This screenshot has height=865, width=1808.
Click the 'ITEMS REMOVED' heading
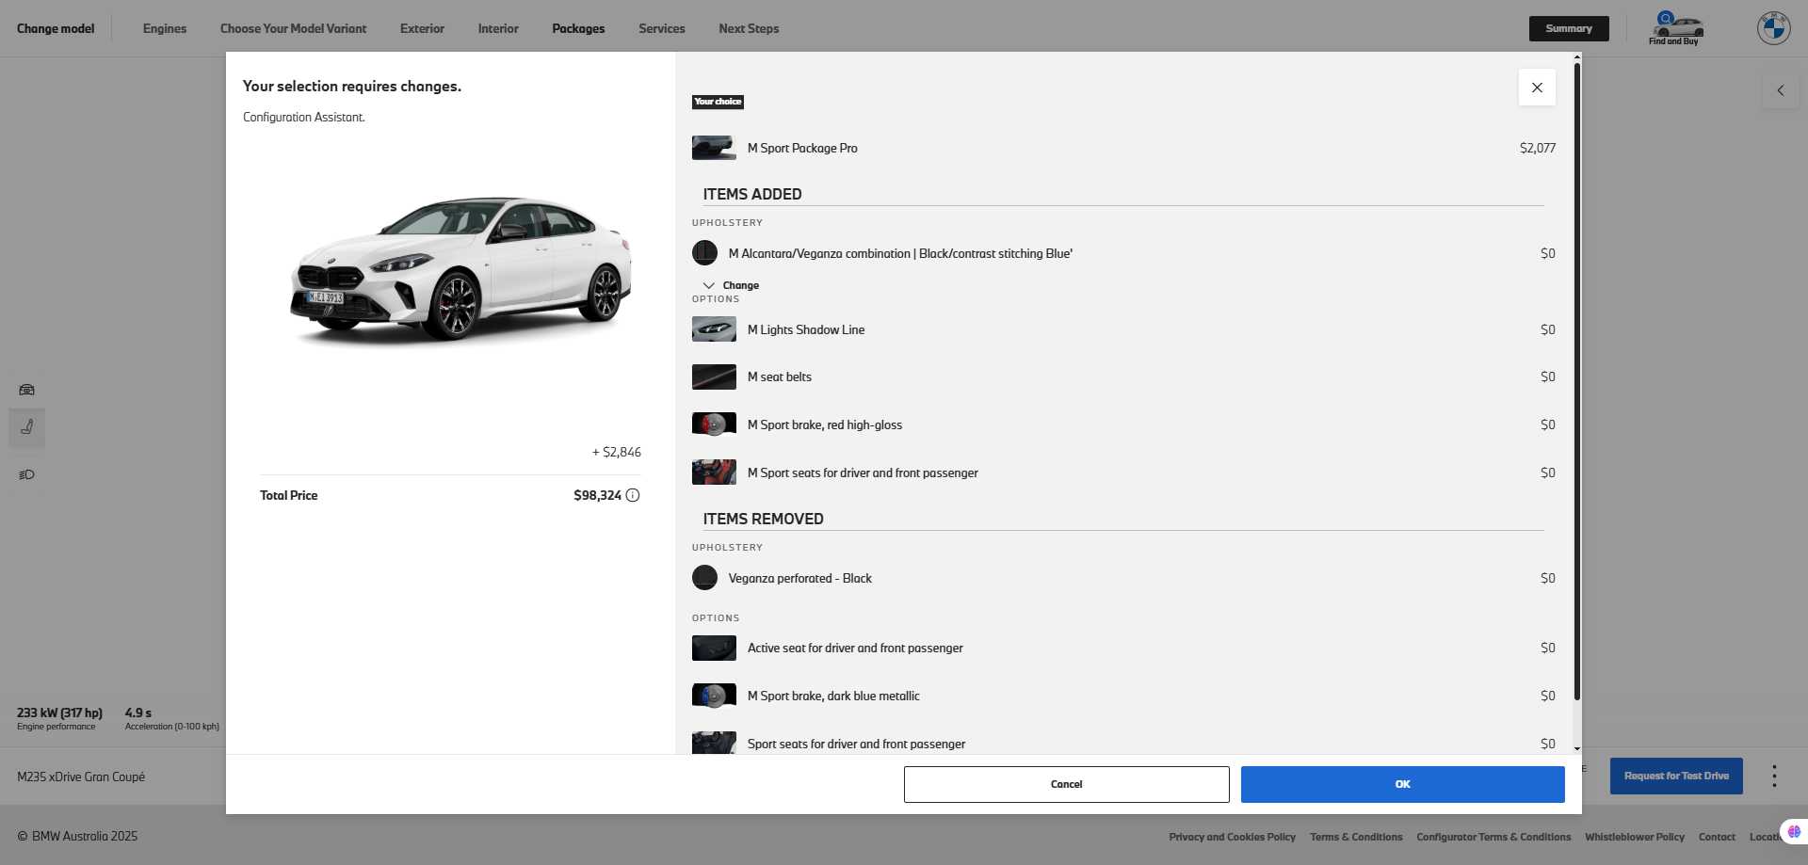click(x=763, y=519)
